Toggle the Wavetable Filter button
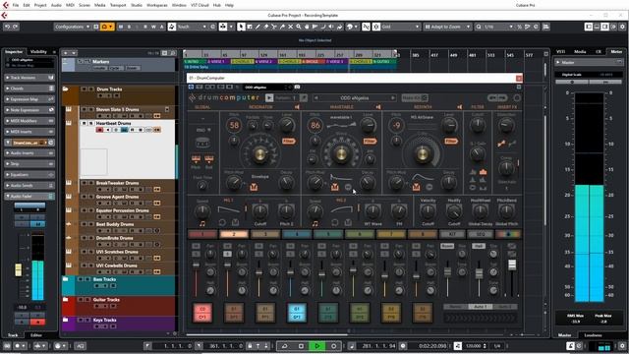The width and height of the screenshot is (629, 354). point(370,141)
